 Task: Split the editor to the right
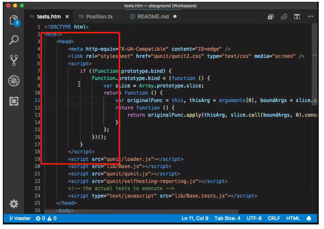tap(297, 17)
